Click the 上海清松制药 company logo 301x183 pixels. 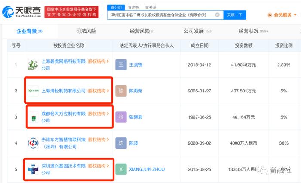click(x=33, y=91)
